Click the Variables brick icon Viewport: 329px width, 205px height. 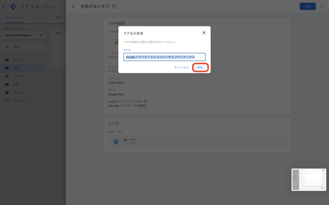7,84
